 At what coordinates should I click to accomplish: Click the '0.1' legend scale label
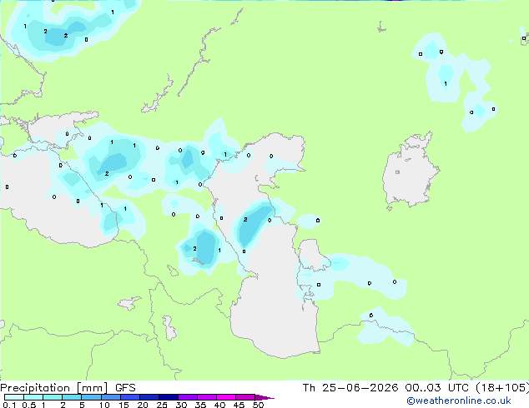(9, 405)
